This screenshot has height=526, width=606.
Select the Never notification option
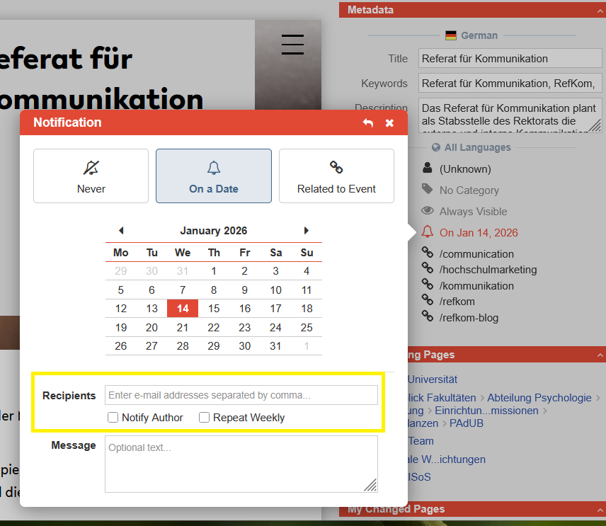coord(91,176)
